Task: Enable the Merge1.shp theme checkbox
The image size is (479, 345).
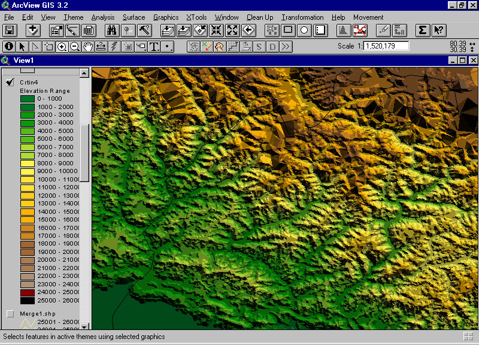Action: [10, 313]
